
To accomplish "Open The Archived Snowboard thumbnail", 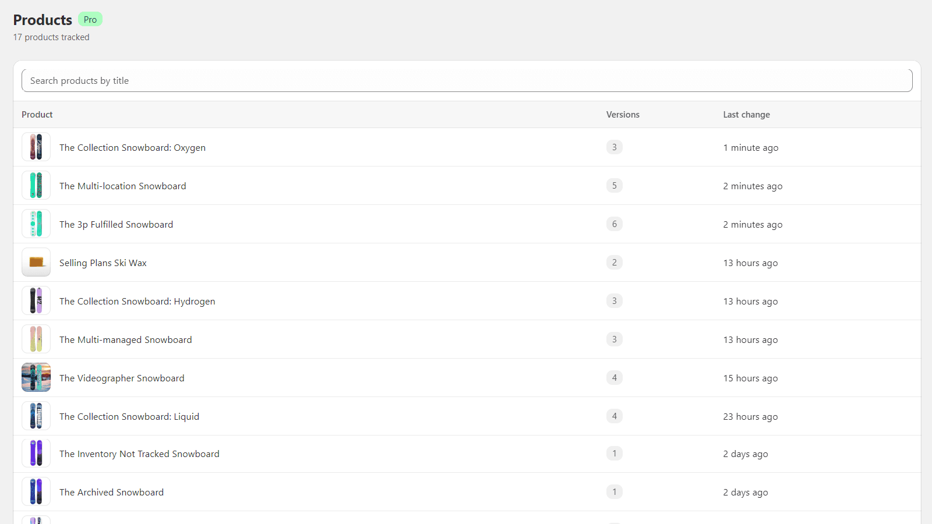I will pyautogui.click(x=36, y=491).
